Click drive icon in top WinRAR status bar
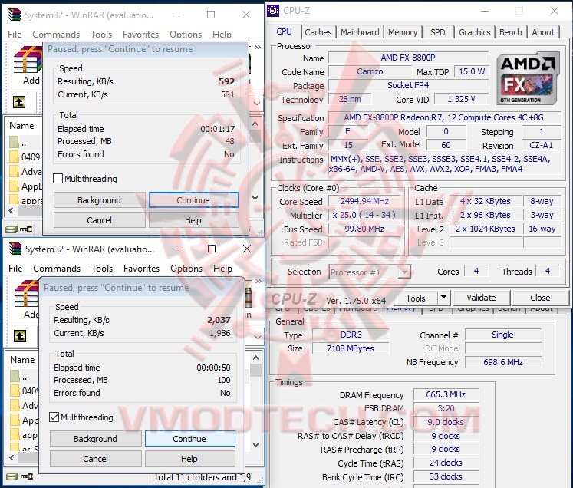 click(12, 229)
